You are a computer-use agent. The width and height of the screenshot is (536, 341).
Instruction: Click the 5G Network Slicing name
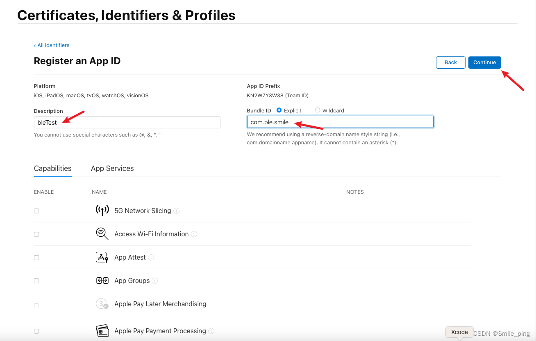[x=143, y=211]
